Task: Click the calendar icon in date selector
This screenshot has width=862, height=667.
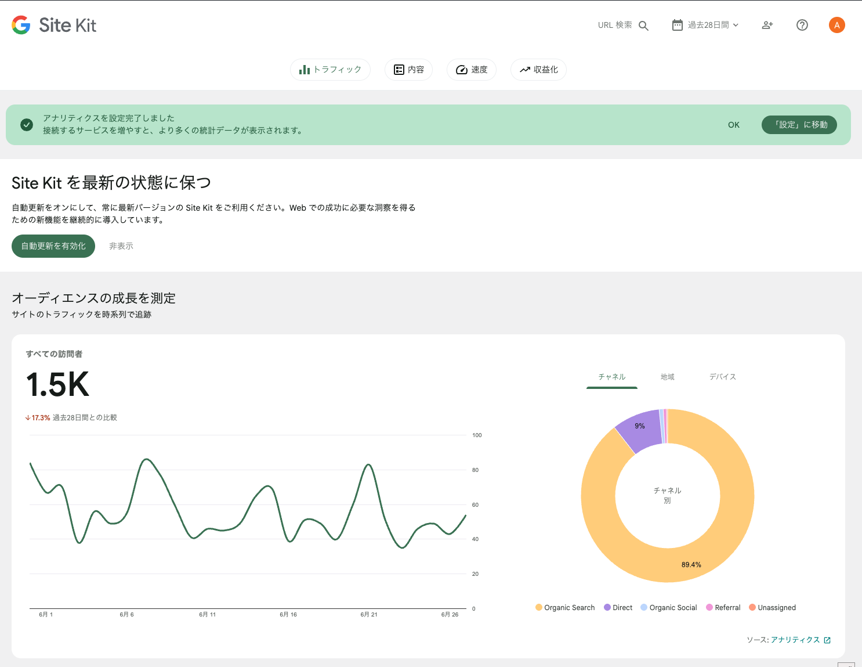Action: pyautogui.click(x=677, y=25)
